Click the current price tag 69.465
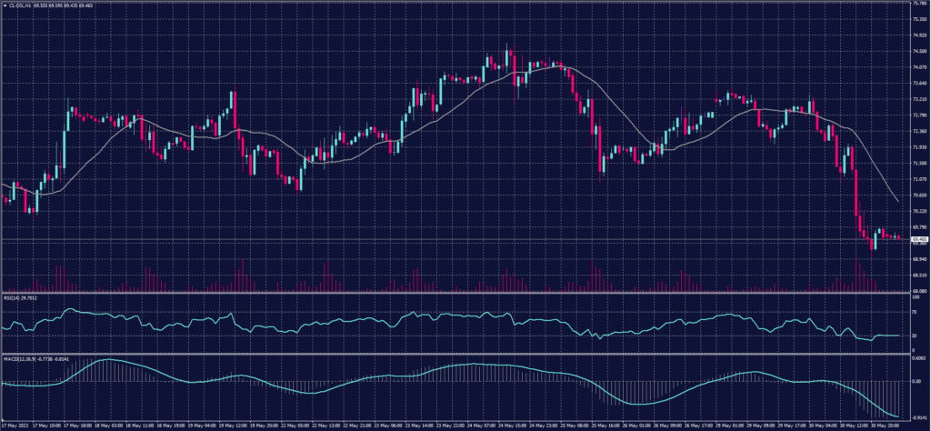The image size is (931, 431). tap(917, 238)
